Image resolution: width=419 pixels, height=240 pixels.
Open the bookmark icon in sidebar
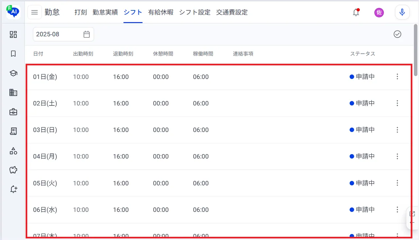click(x=13, y=54)
